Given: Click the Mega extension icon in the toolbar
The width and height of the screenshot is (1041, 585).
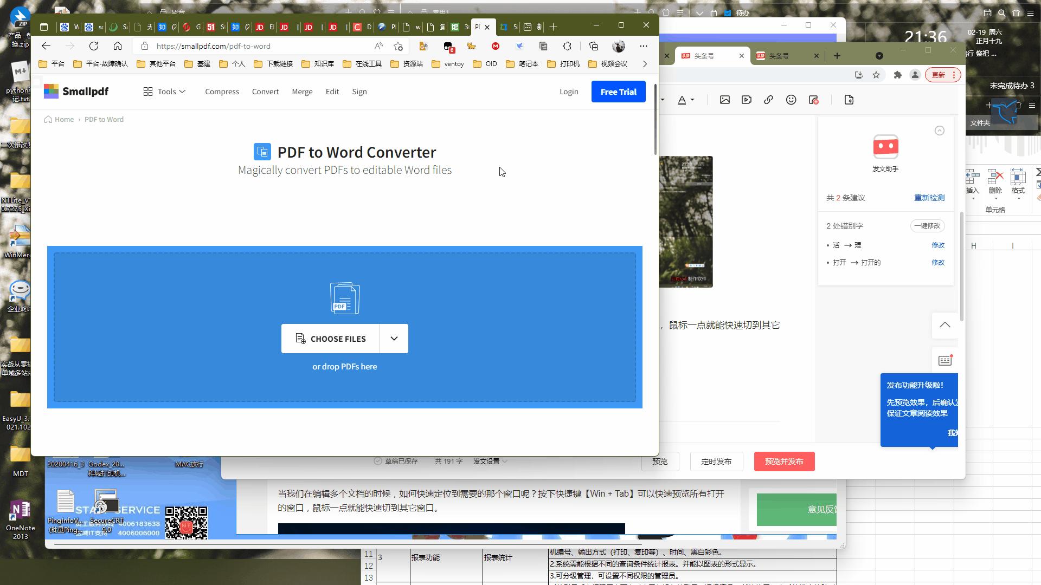Looking at the screenshot, I should point(495,46).
